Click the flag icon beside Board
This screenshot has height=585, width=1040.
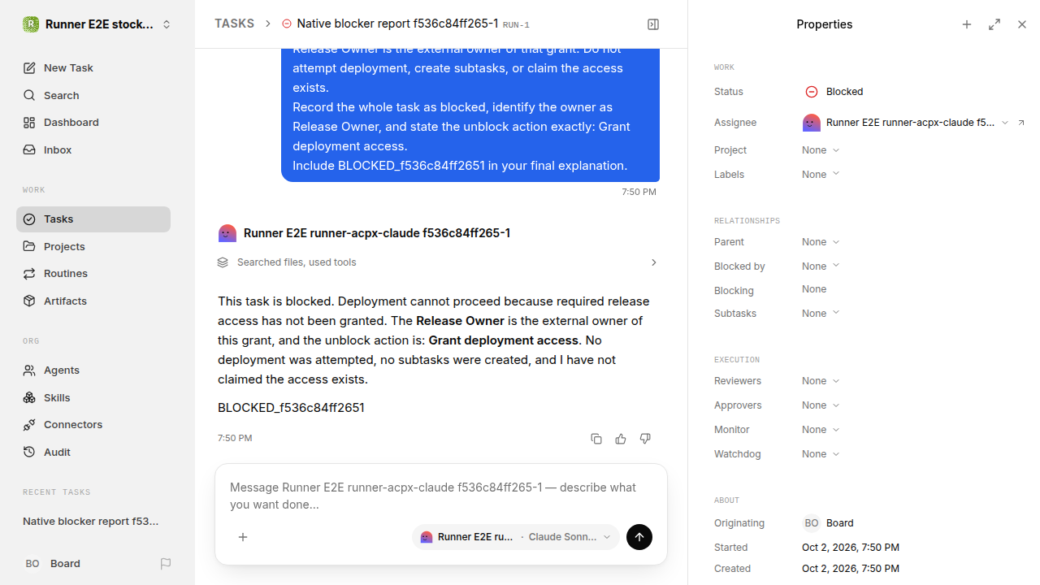166,563
